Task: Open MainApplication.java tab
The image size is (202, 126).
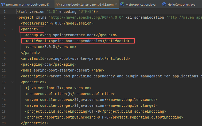Action: [x=138, y=5]
